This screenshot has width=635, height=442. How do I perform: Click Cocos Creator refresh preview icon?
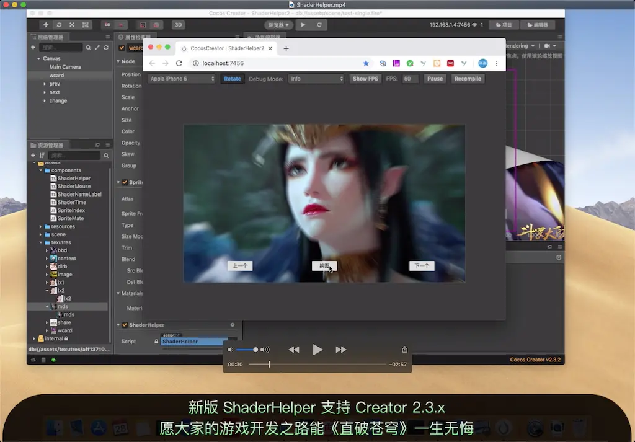pyautogui.click(x=319, y=25)
